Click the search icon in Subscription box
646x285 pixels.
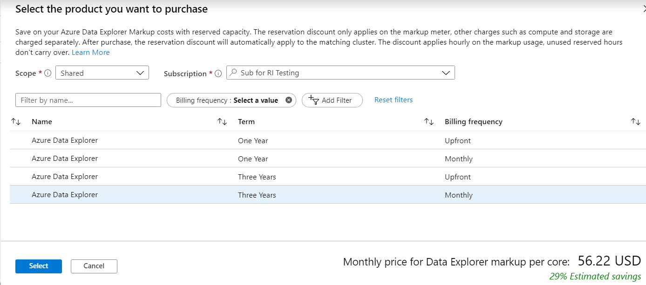tap(234, 73)
